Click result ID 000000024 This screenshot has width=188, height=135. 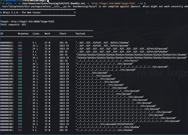point(7,43)
